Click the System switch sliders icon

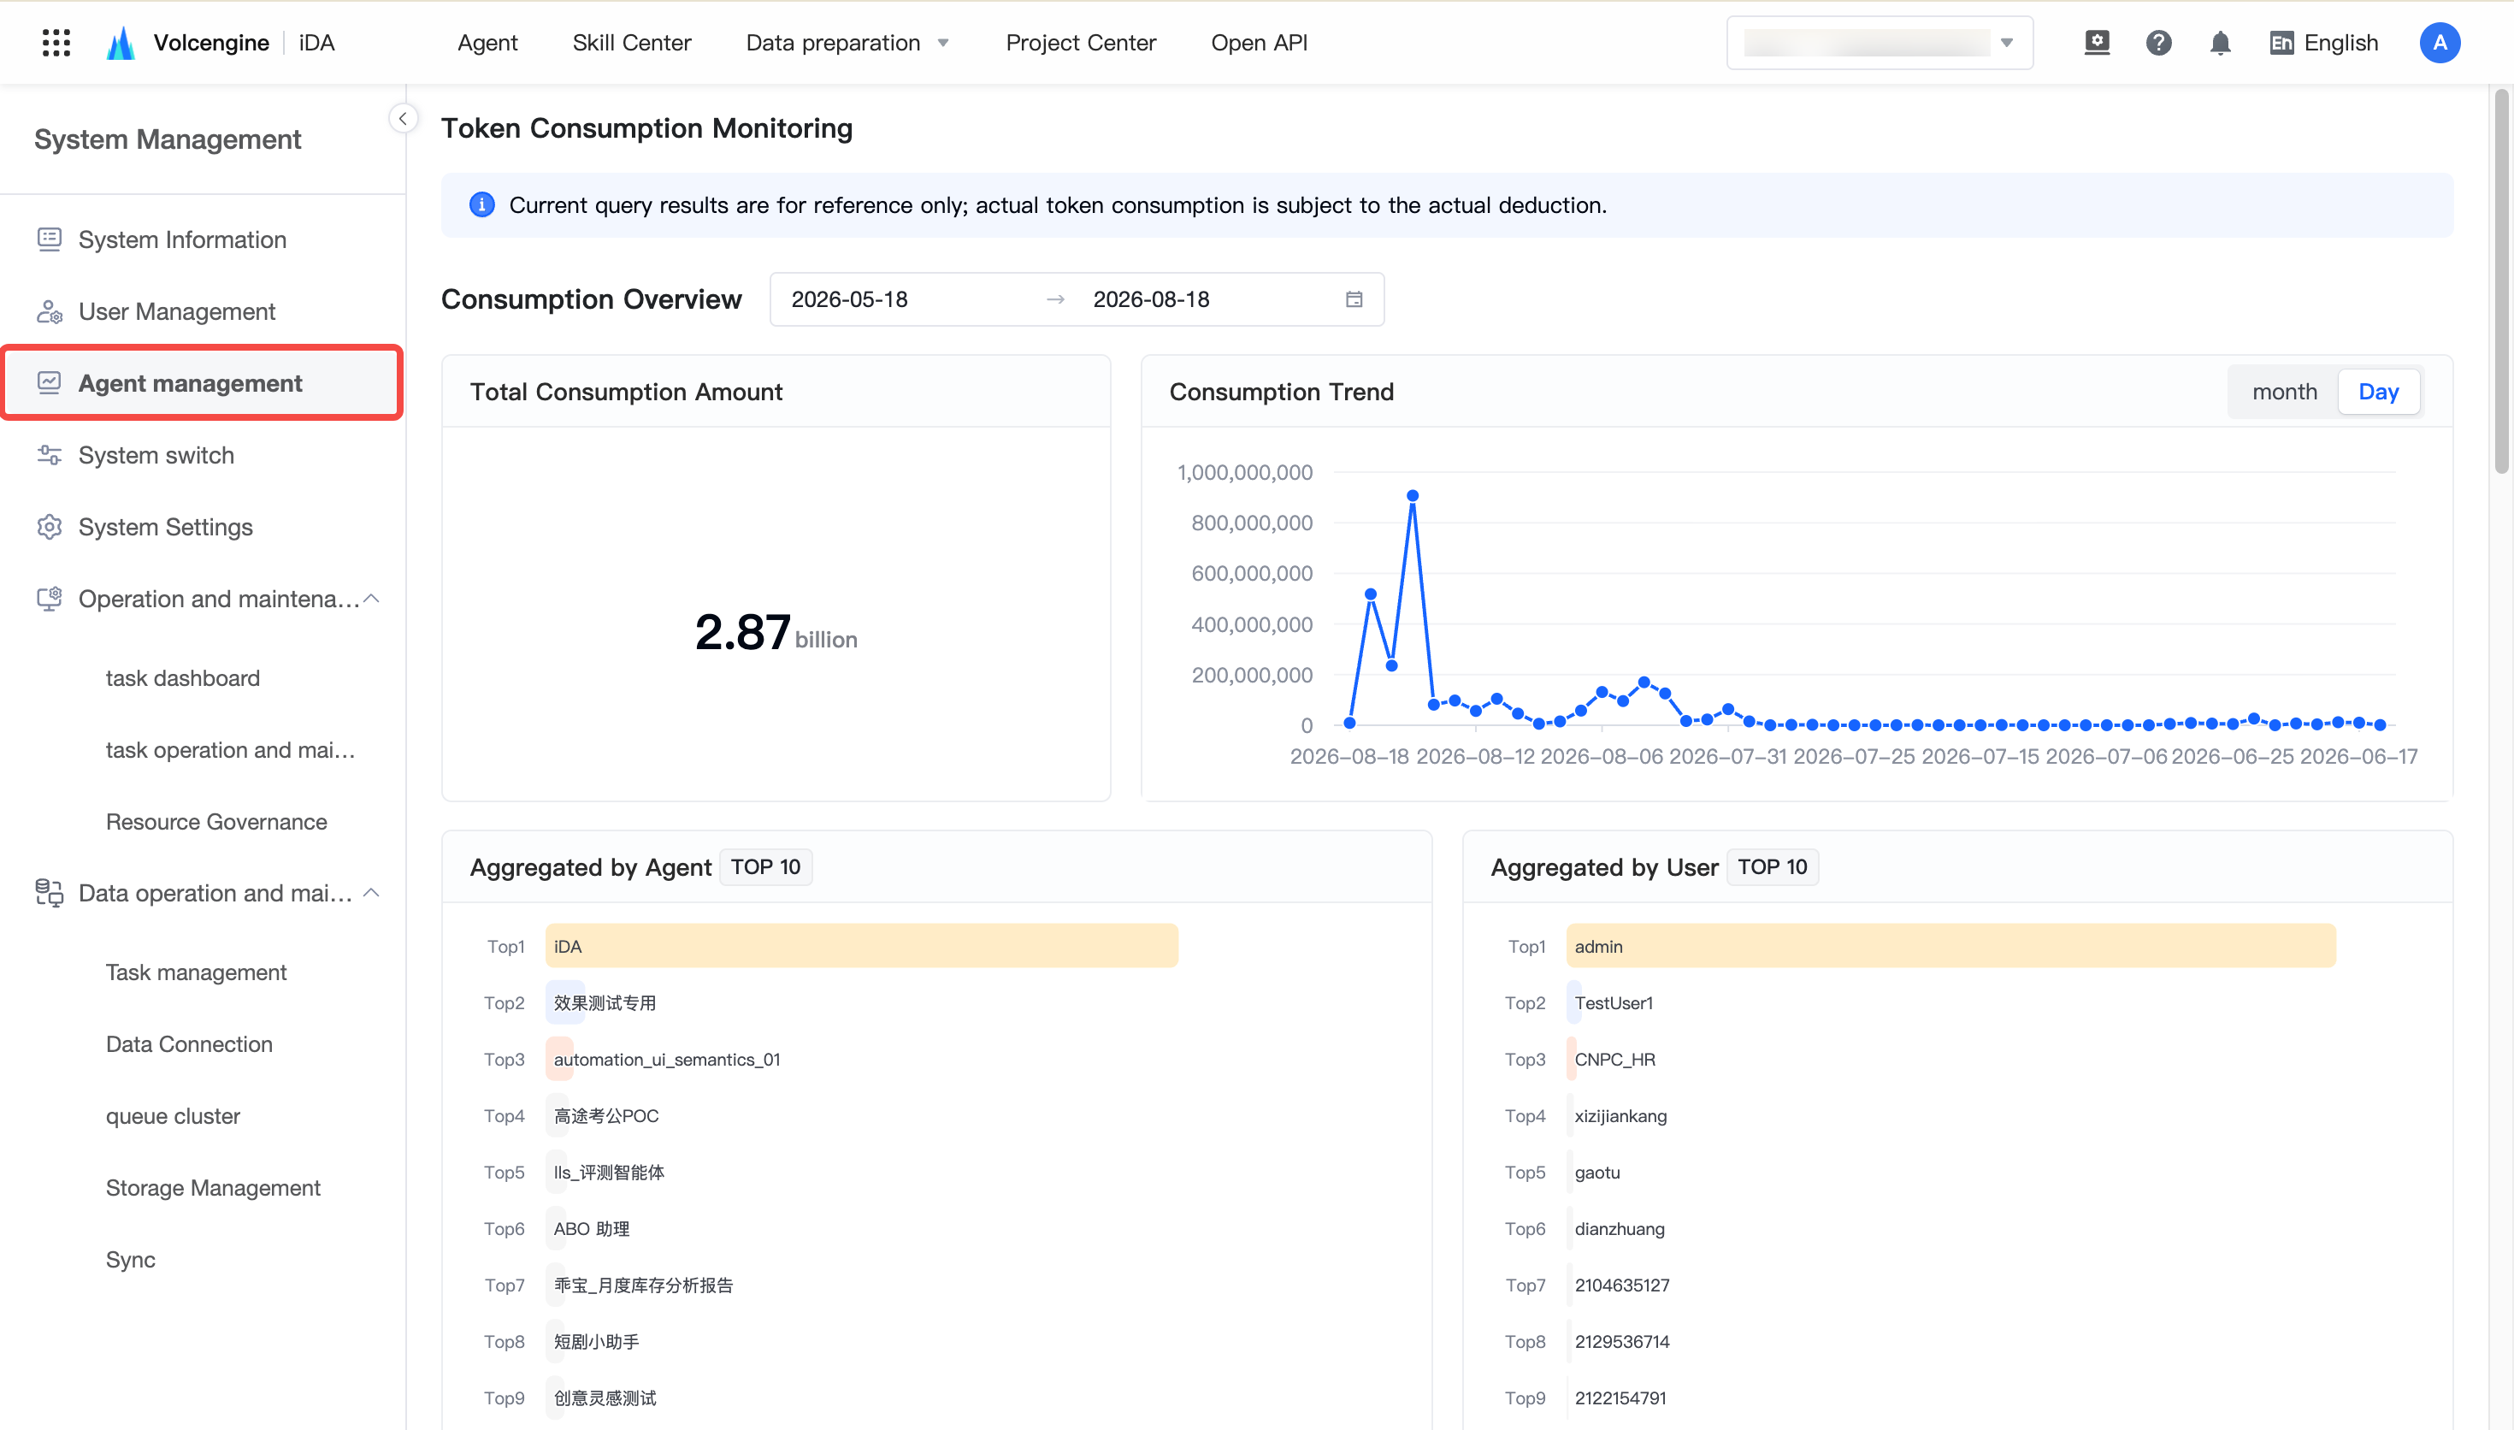(49, 455)
